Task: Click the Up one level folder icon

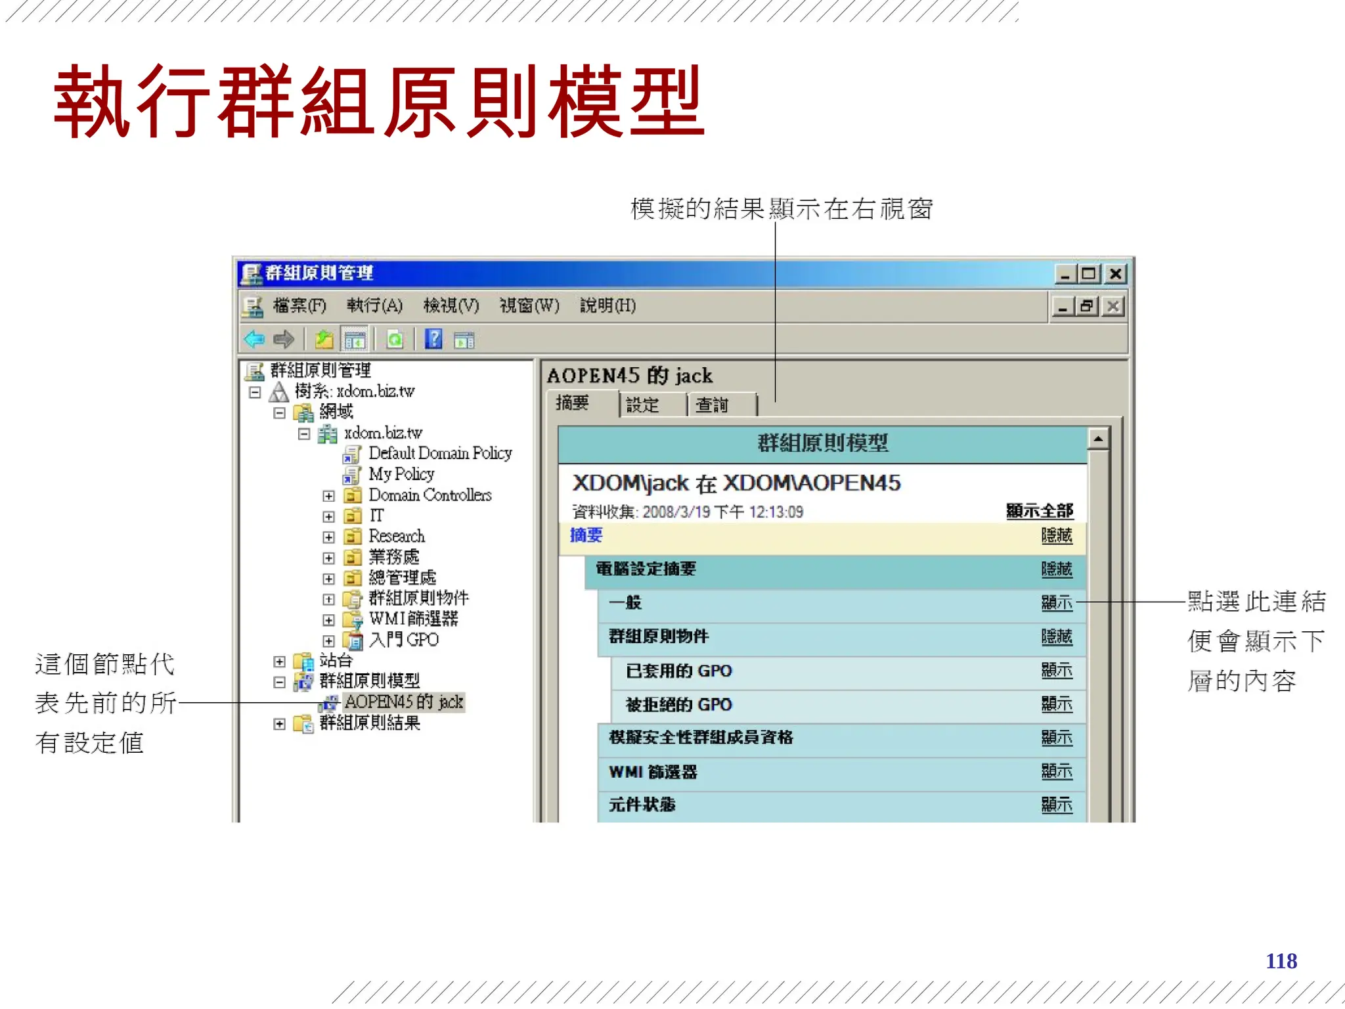Action: click(x=324, y=340)
